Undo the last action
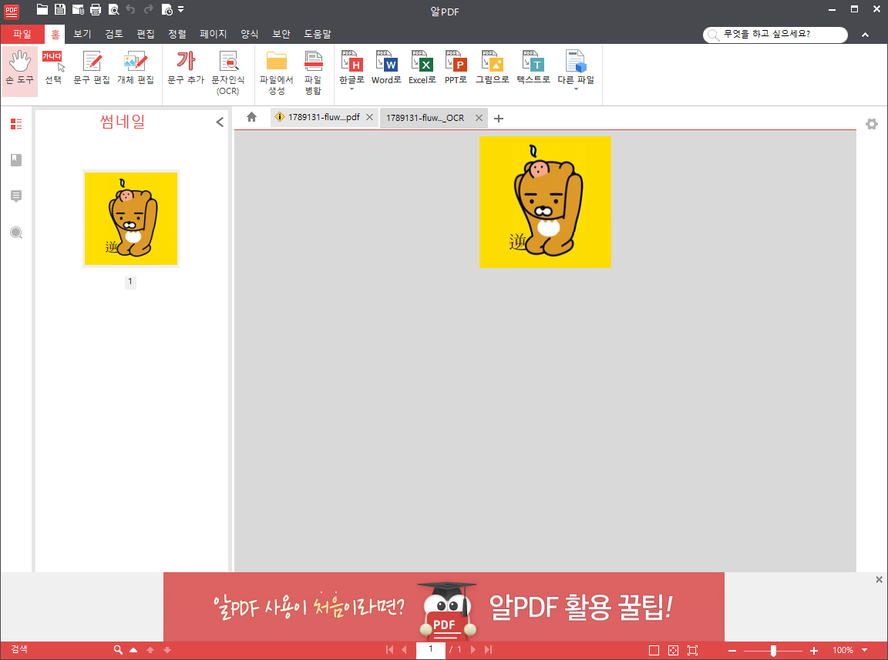Viewport: 888px width, 660px height. click(131, 9)
